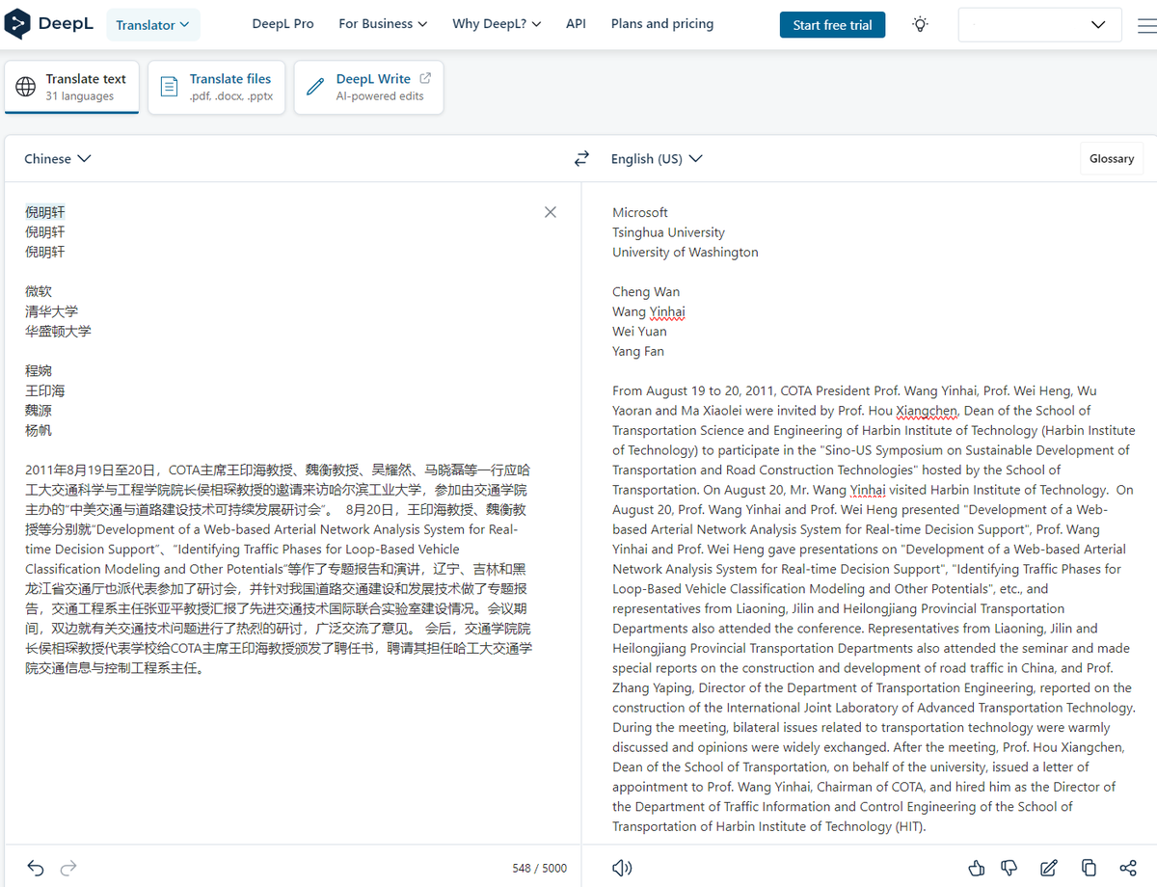
Task: Open the English (US) target language selector
Action: coord(657,158)
